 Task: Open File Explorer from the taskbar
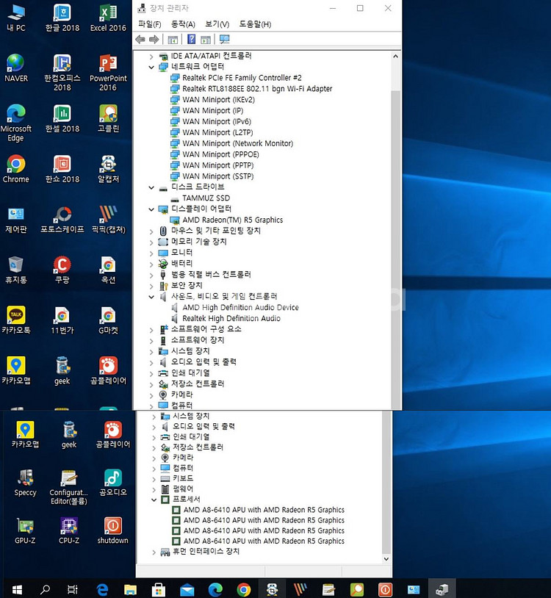pyautogui.click(x=130, y=590)
